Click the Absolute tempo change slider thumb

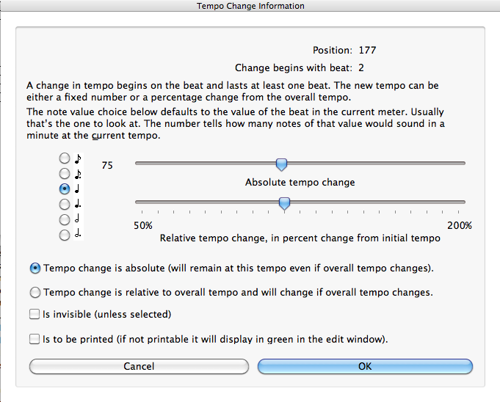[x=281, y=164]
